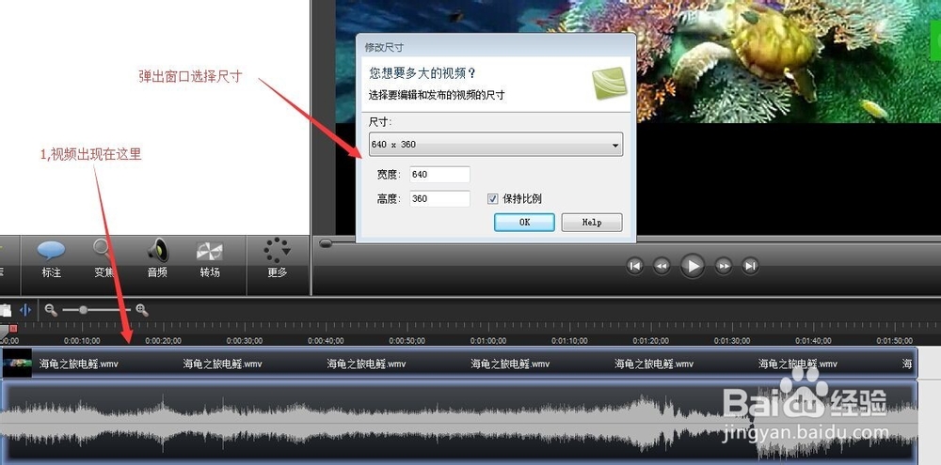Click the timeline zoom slider knob
The width and height of the screenshot is (941, 465).
(84, 310)
